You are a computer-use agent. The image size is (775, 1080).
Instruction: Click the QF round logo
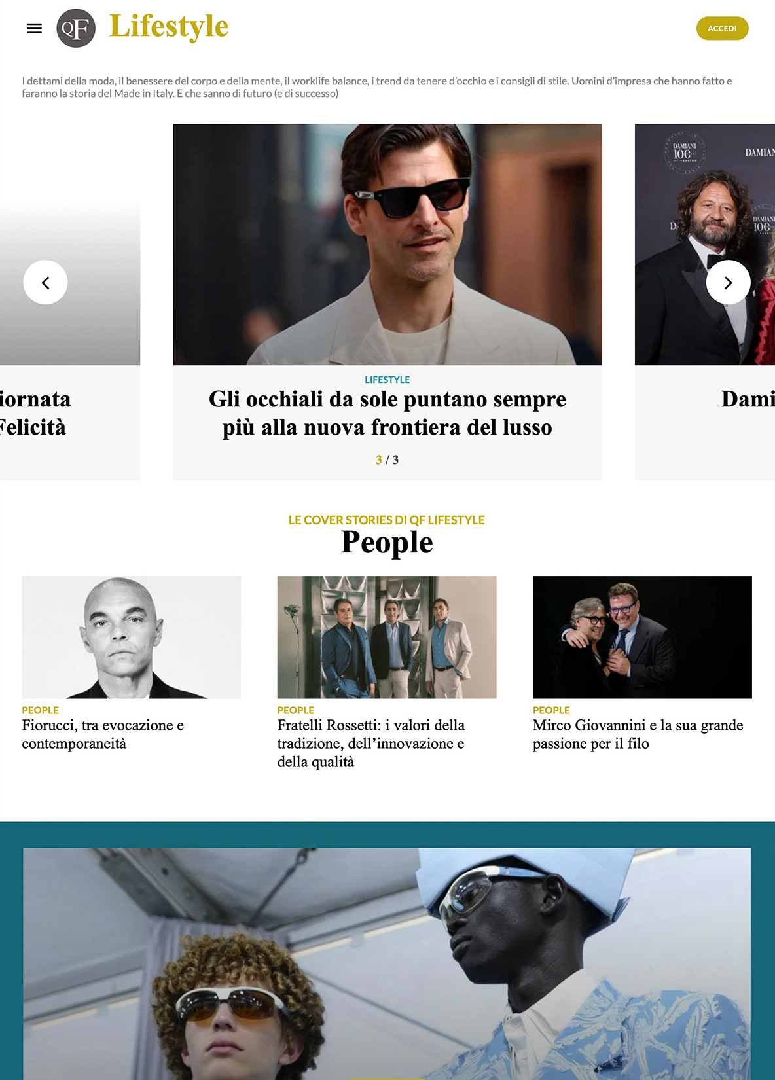pos(76,28)
